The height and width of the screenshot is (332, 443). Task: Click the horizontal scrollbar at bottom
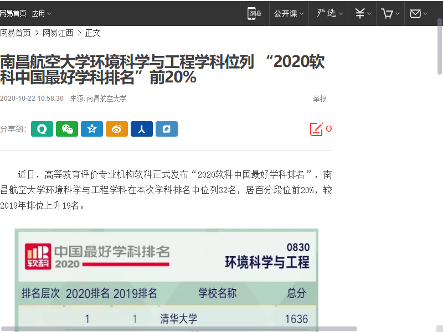178,329
